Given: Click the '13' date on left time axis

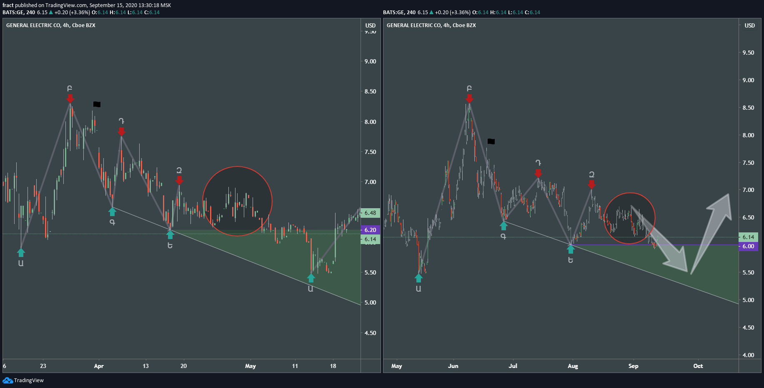Looking at the screenshot, I should pyautogui.click(x=145, y=366).
